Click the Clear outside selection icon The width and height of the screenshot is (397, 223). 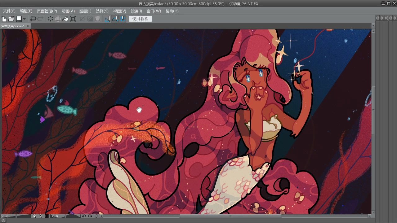tap(58, 19)
